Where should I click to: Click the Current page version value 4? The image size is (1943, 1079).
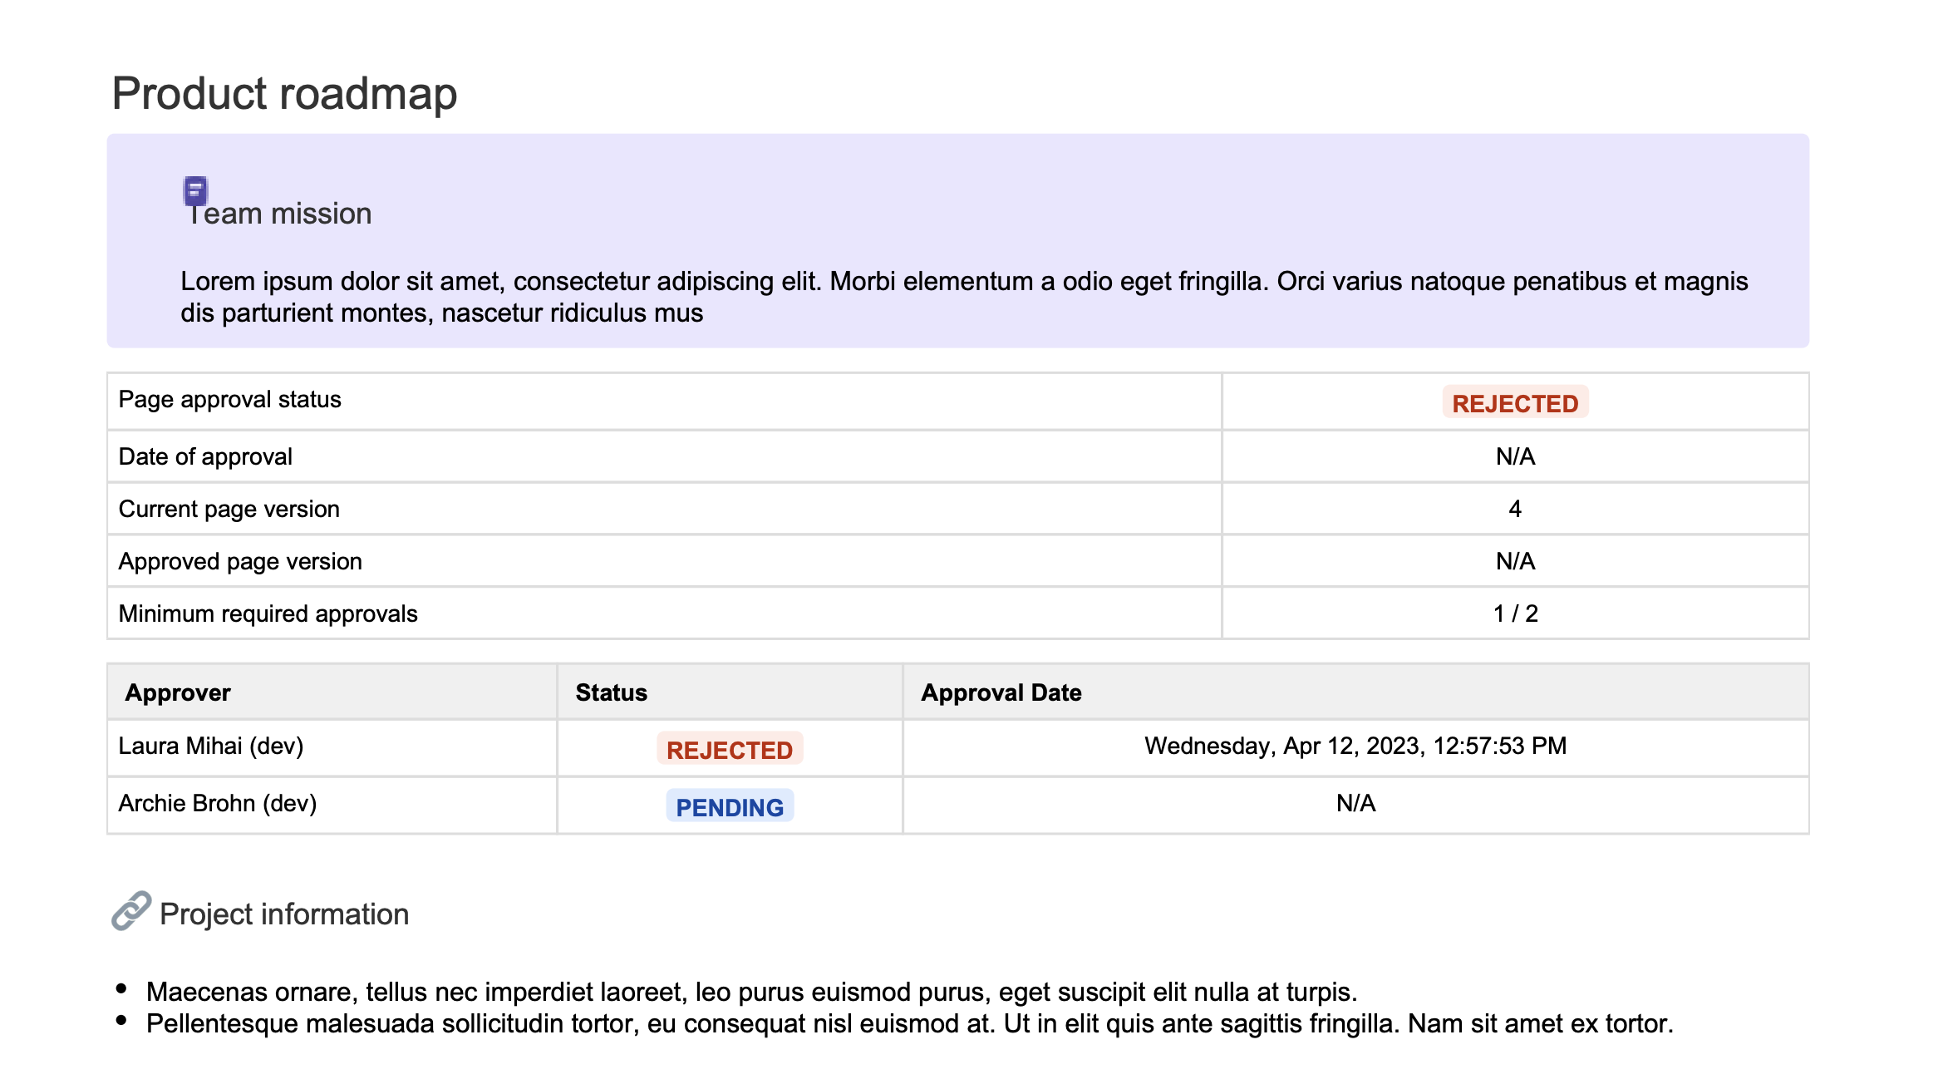[x=1514, y=509]
